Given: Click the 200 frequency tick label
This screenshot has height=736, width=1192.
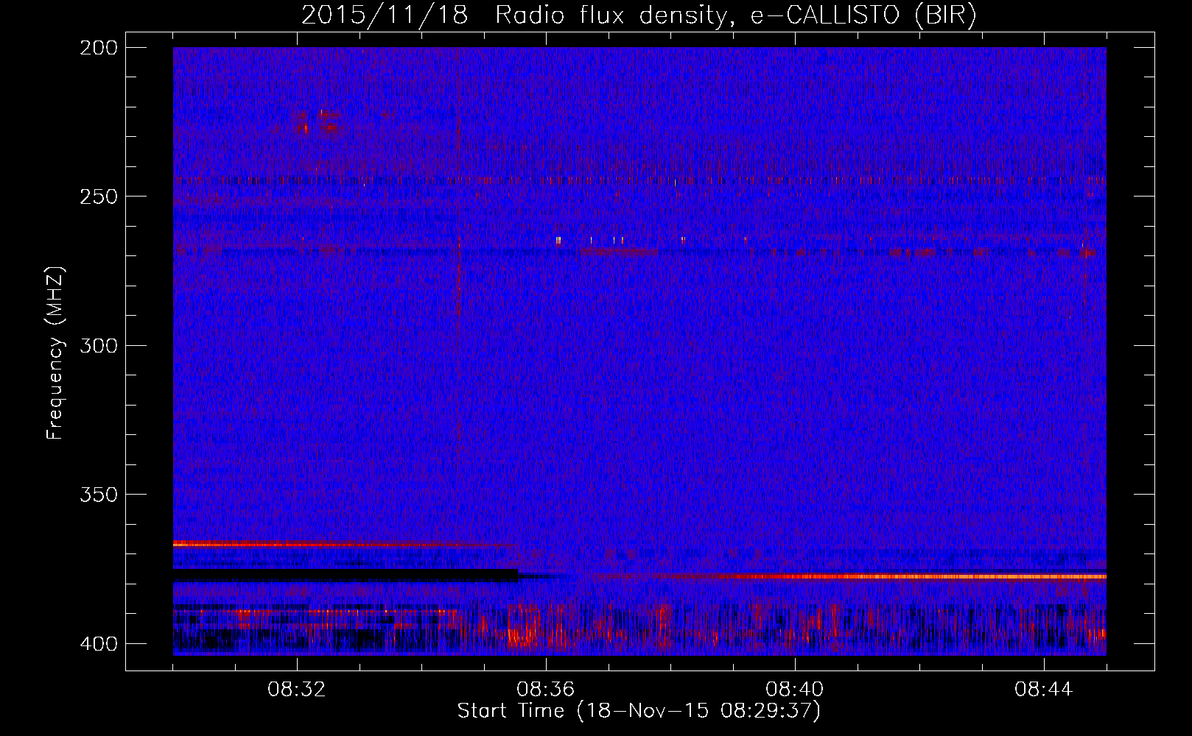Looking at the screenshot, I should pyautogui.click(x=98, y=48).
